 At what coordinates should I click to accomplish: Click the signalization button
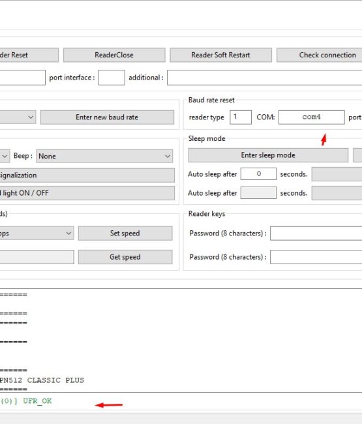coord(87,175)
